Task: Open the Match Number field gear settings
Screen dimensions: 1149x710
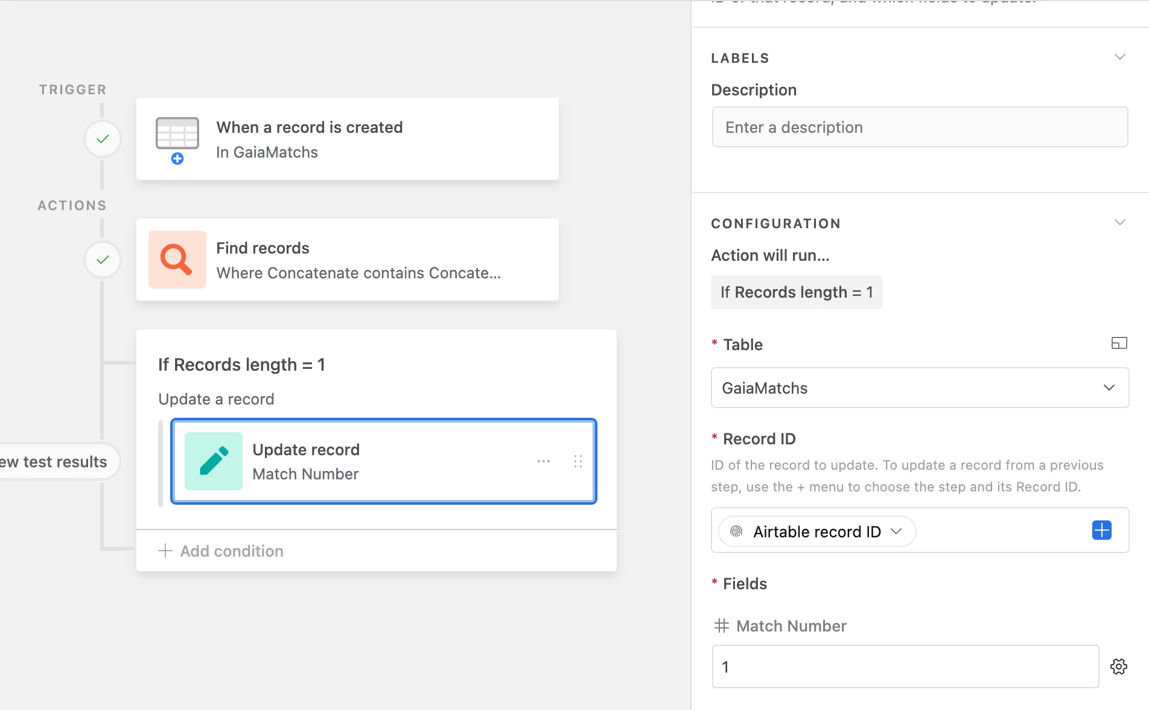Action: [1119, 667]
